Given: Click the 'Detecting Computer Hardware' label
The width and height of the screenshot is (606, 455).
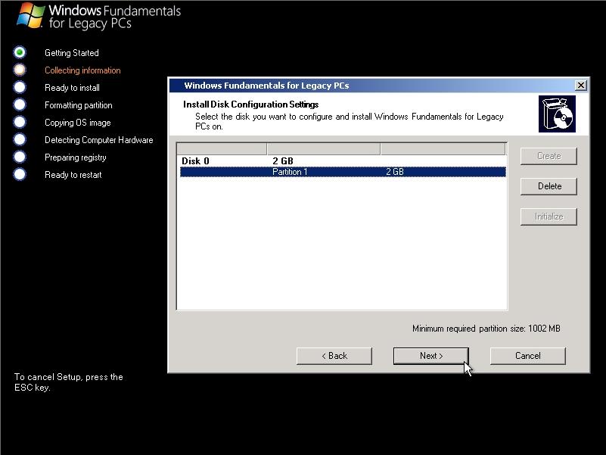Looking at the screenshot, I should [x=99, y=140].
